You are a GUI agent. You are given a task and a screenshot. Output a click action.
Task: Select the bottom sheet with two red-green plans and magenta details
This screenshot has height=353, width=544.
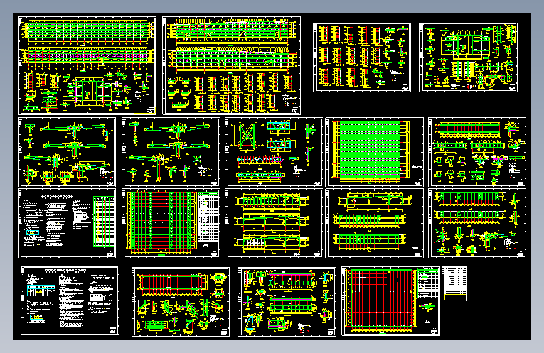coord(287,301)
